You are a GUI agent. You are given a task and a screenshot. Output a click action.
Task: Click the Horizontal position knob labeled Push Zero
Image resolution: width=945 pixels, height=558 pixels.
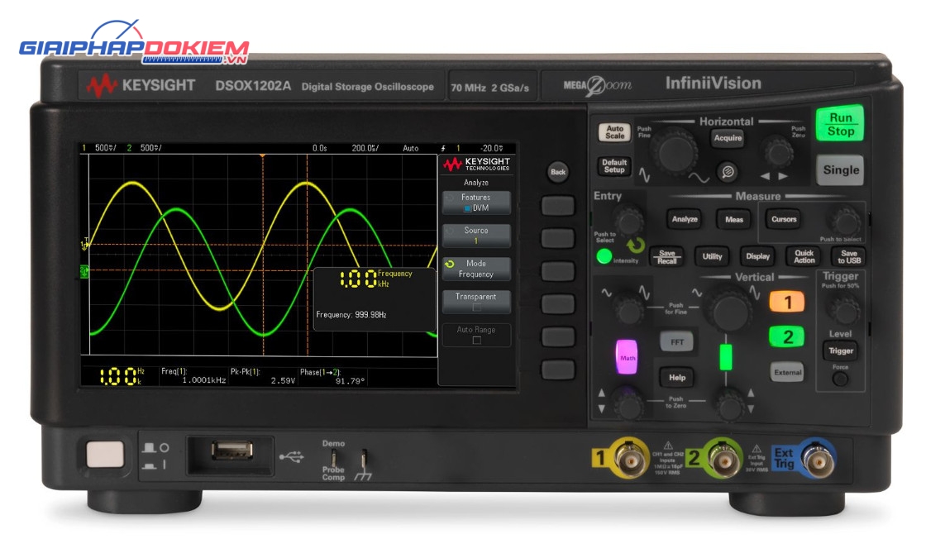[x=778, y=151]
